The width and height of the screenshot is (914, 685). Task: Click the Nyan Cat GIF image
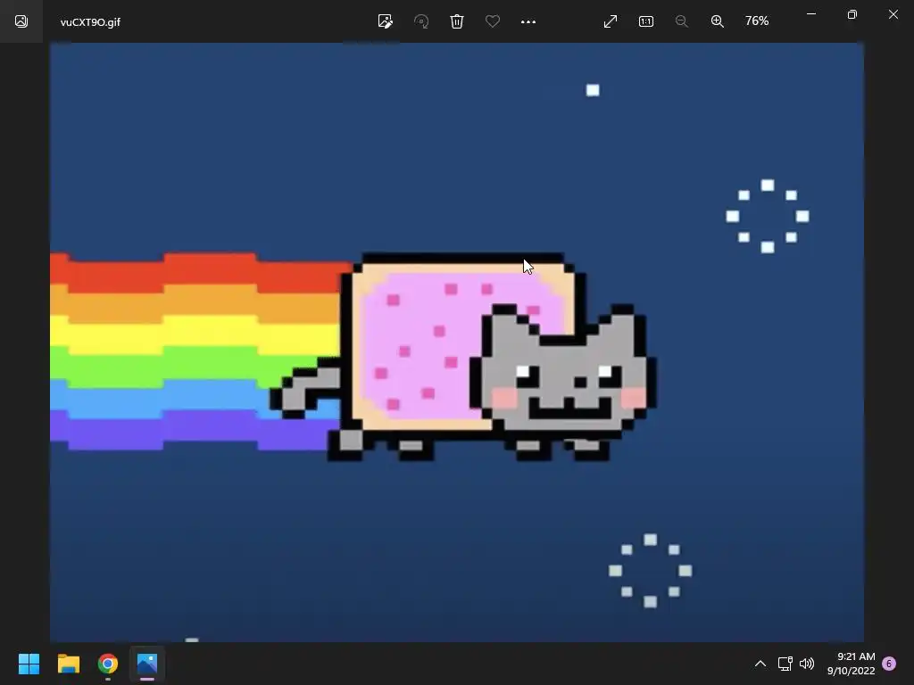click(x=456, y=342)
